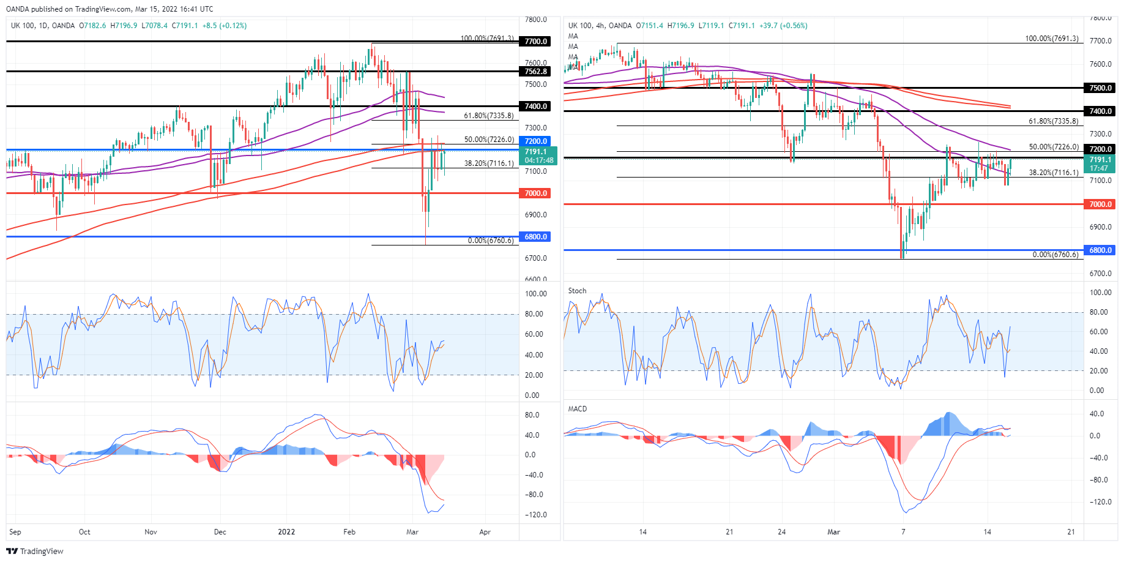Click the 100.00%(7691.3) Fibonacci label on the 4h chart
This screenshot has width=1124, height=562.
pos(1052,39)
